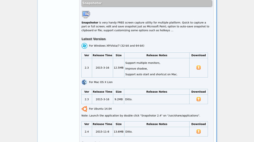Image resolution: width=254 pixels, height=142 pixels.
Task: Click 'Improve shadow,' release note
Action: pyautogui.click(x=136, y=69)
